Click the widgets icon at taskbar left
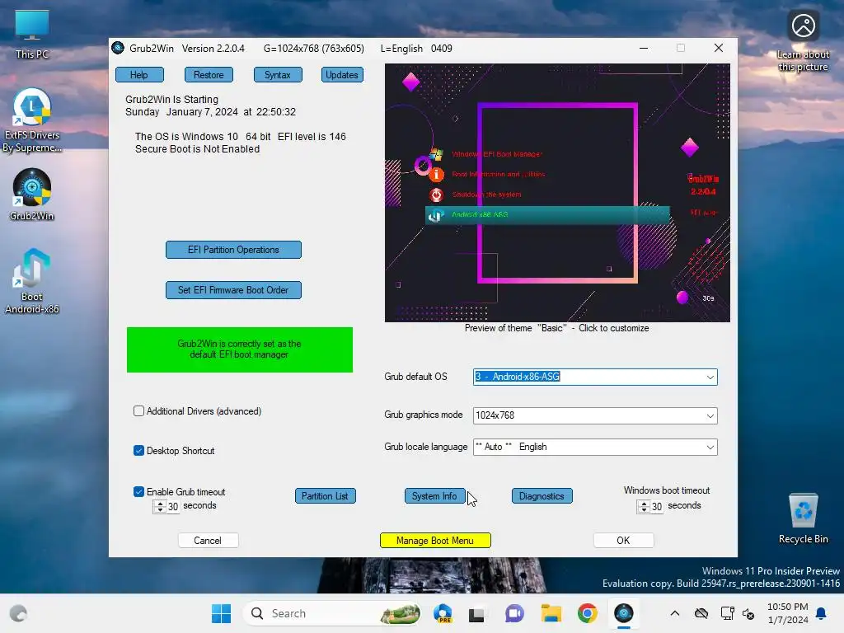 tap(18, 613)
